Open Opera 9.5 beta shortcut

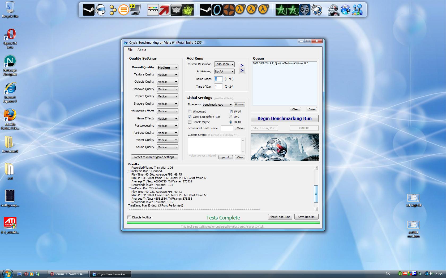pyautogui.click(x=10, y=39)
